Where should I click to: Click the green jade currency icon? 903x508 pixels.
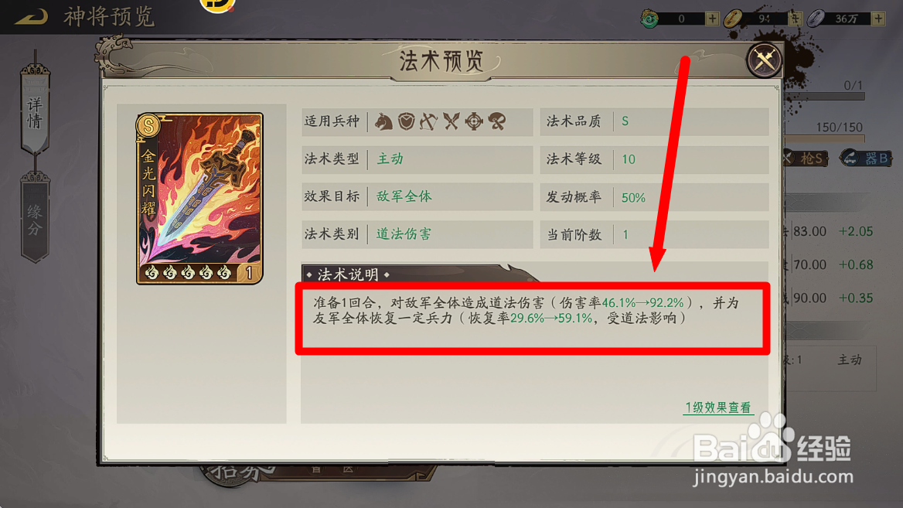tap(650, 19)
